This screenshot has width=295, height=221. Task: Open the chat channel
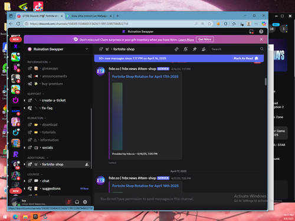(x=58, y=181)
